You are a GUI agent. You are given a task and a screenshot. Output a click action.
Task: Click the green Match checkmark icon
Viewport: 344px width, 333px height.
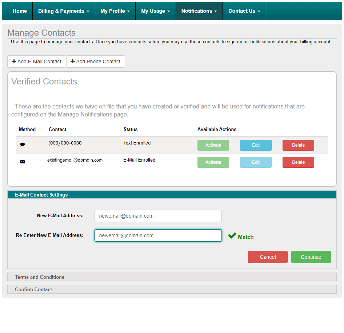coord(232,235)
